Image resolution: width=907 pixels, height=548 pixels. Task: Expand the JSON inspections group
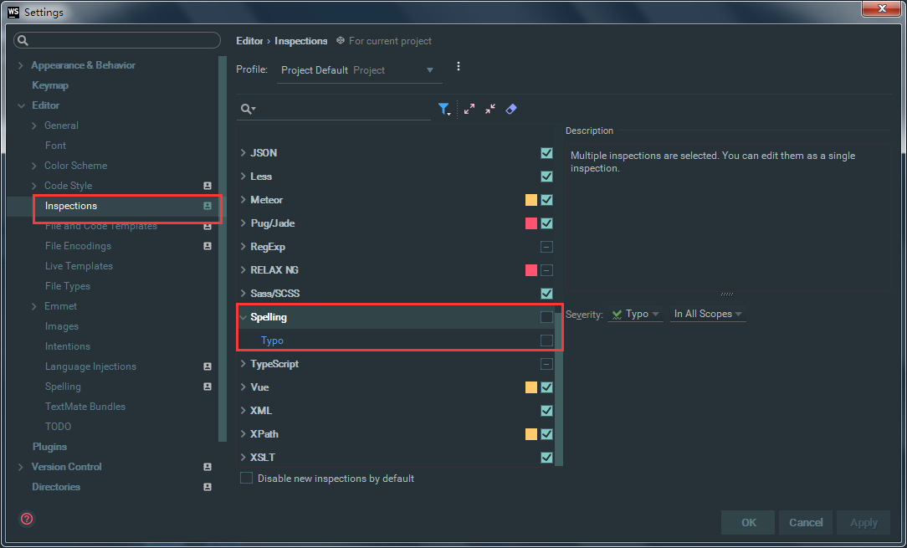(x=243, y=153)
